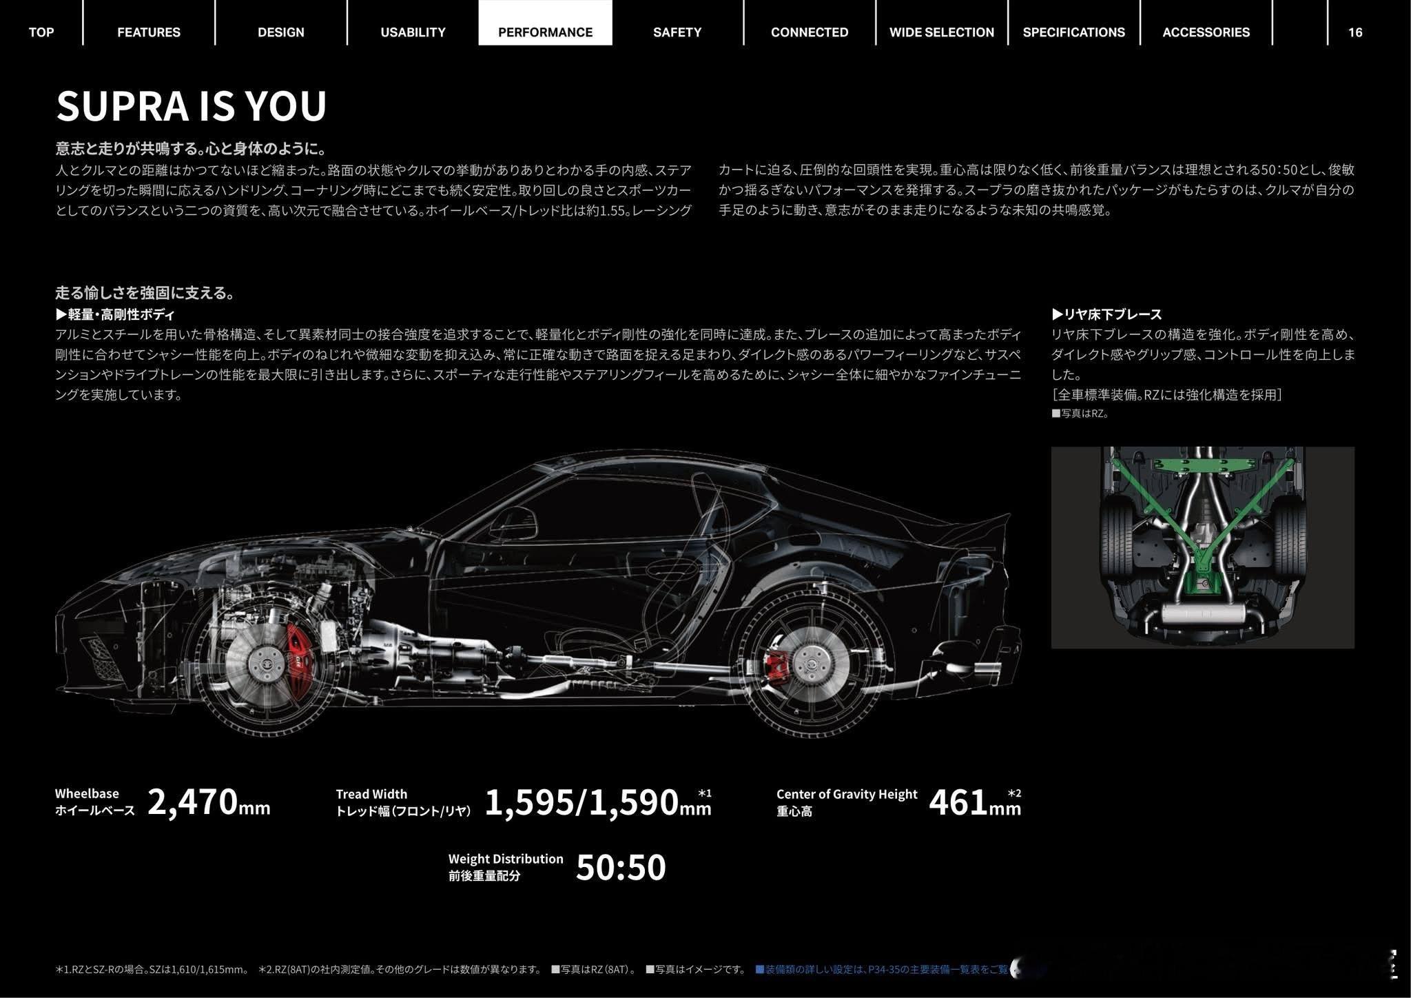Click the Center of Gravity Height label
The height and width of the screenshot is (998, 1411).
tap(847, 794)
